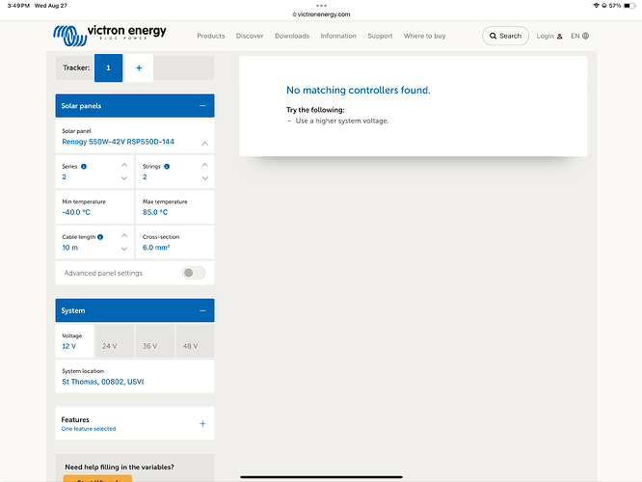Collapse the Solar panels section
This screenshot has height=482, width=642.
click(202, 106)
